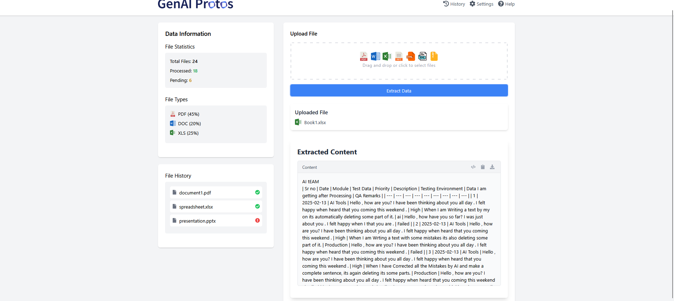Click the 'Extracted Content' heading
The height and width of the screenshot is (301, 674).
coord(327,152)
